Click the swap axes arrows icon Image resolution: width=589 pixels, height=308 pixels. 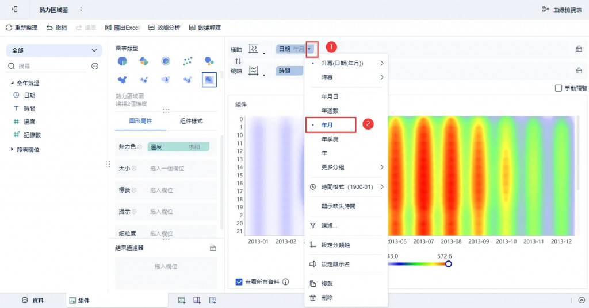(238, 61)
